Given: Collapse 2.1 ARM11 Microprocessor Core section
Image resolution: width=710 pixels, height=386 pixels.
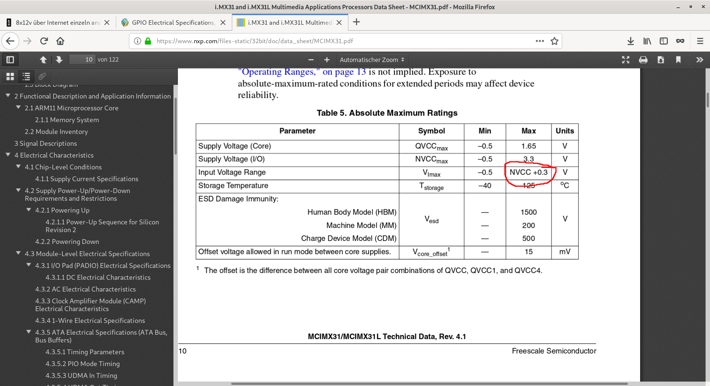Looking at the screenshot, I should coord(18,107).
